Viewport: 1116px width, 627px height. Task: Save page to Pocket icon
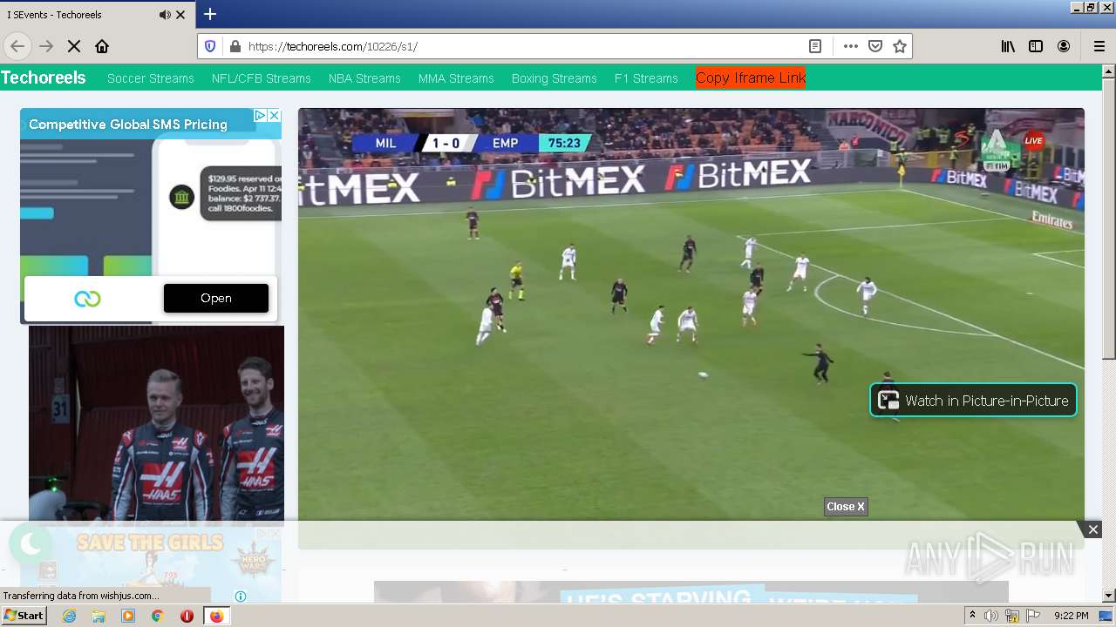[x=875, y=46]
